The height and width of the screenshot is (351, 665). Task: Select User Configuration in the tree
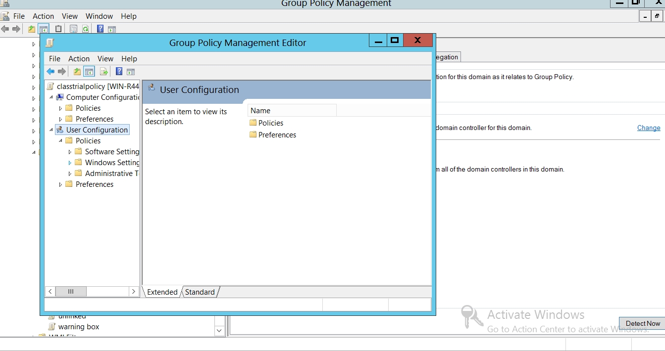click(97, 130)
